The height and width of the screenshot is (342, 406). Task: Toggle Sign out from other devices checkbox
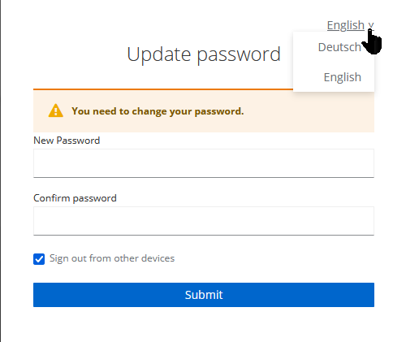(x=39, y=259)
